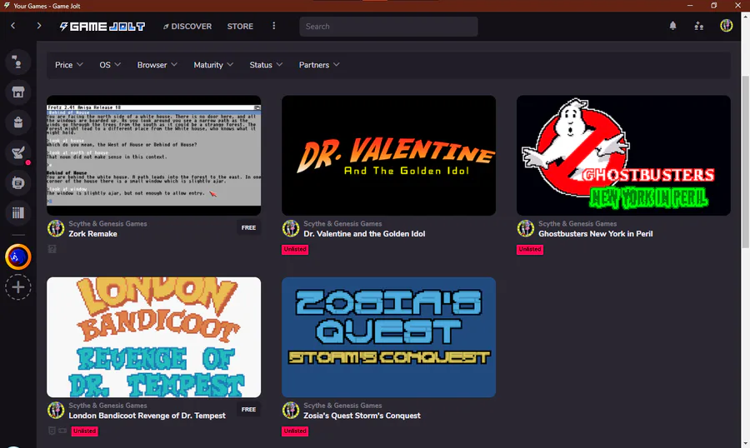The width and height of the screenshot is (750, 448).
Task: Click developer avatar next to Zosia's Quest
Action: click(x=290, y=411)
